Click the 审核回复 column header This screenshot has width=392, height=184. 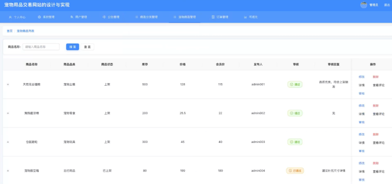click(333, 64)
